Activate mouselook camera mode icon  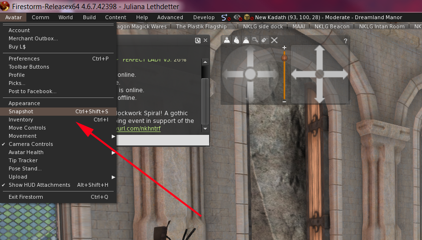click(x=264, y=40)
